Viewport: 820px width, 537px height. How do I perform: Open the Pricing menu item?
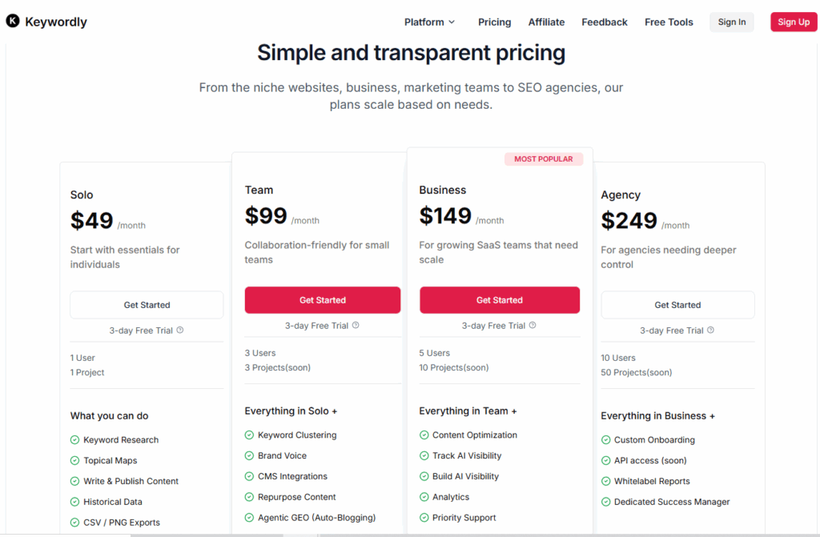494,22
